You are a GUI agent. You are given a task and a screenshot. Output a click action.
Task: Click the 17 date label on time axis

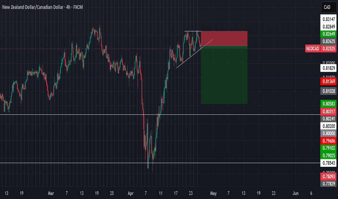(176, 193)
